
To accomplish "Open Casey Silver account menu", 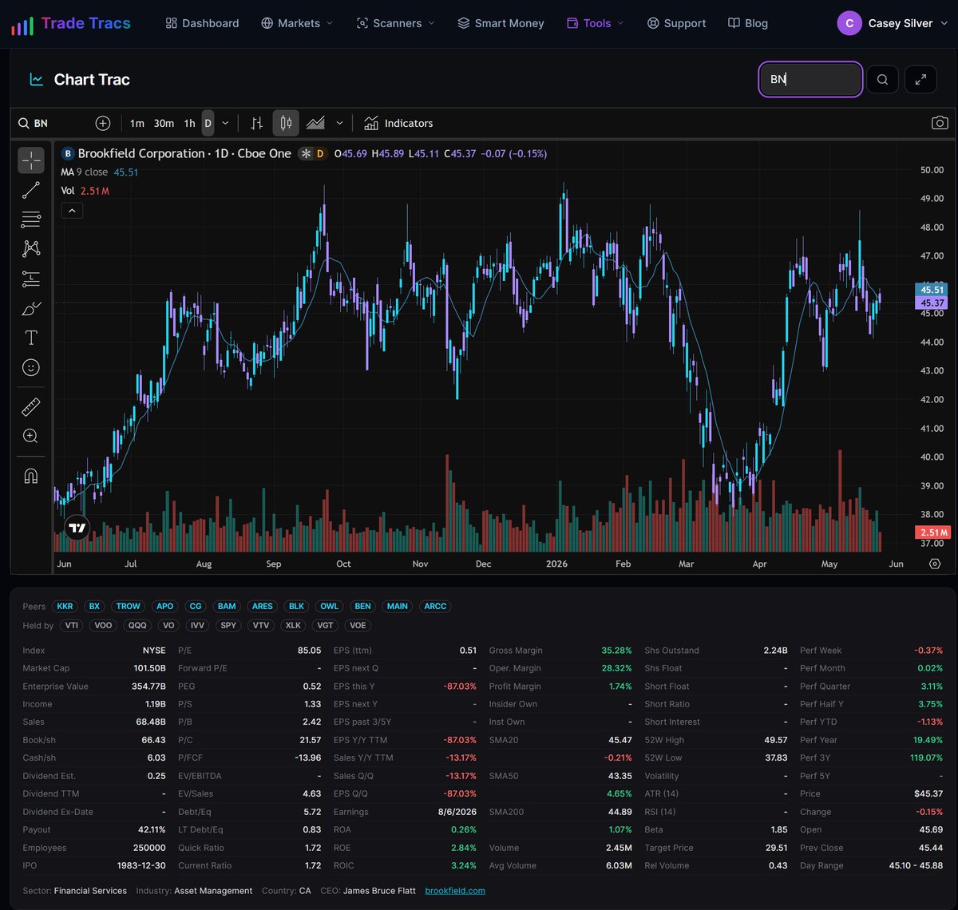I will pyautogui.click(x=893, y=23).
